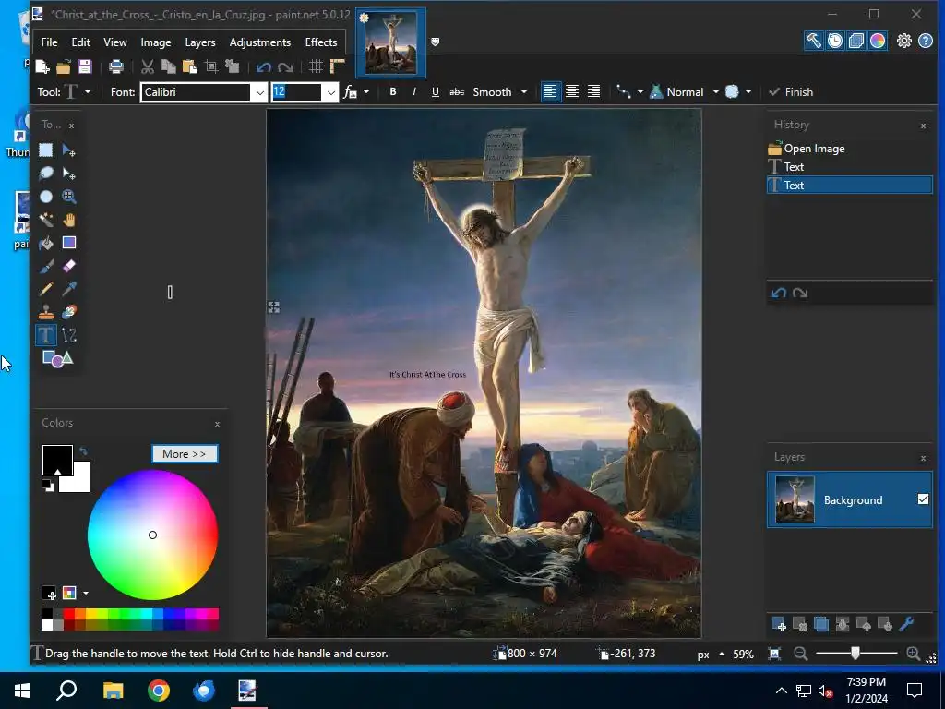Select the Eraser tool
This screenshot has width=945, height=709.
click(x=68, y=266)
